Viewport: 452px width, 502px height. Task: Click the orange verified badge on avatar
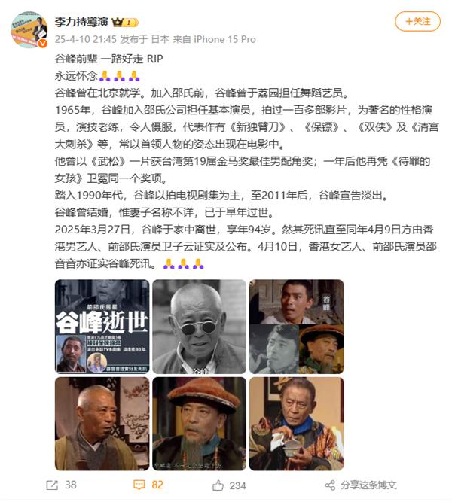point(43,43)
